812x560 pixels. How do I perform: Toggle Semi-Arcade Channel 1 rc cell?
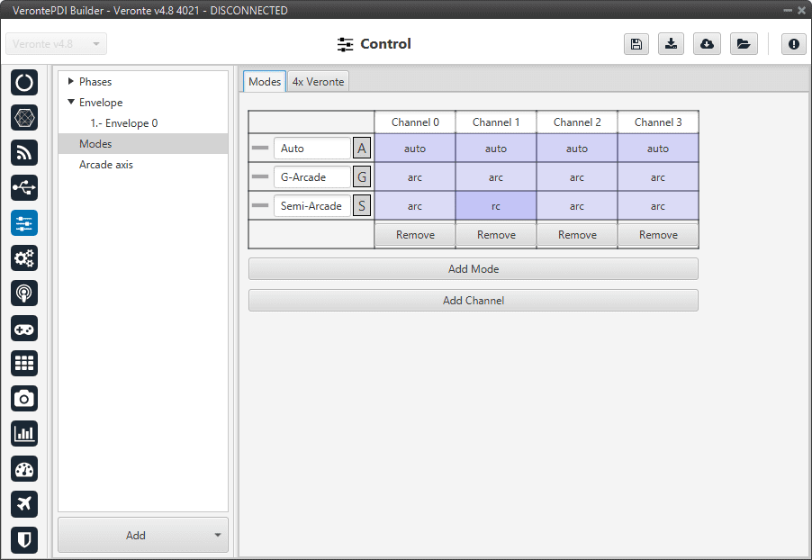point(496,206)
